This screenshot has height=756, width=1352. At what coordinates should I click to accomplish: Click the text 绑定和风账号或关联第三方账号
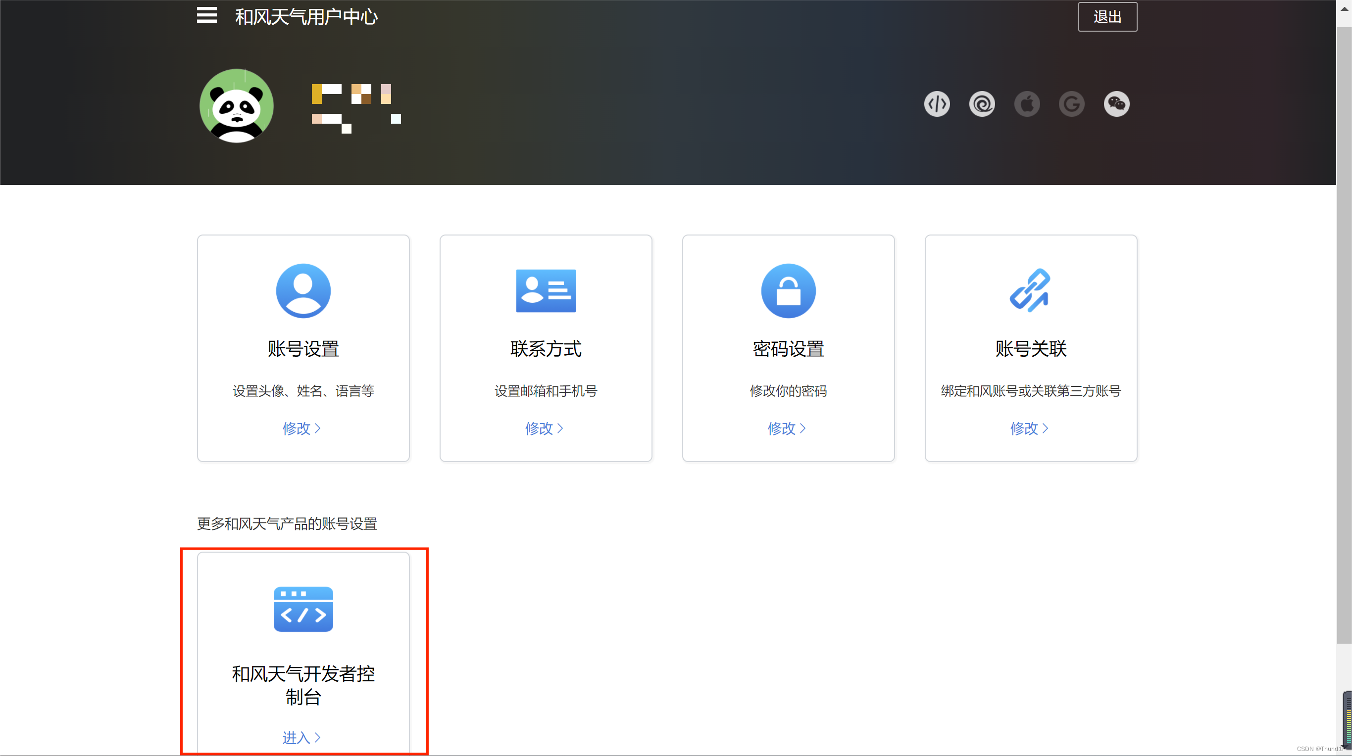click(x=1031, y=391)
